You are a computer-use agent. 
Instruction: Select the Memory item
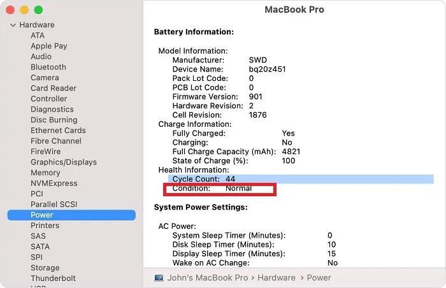pyautogui.click(x=45, y=173)
